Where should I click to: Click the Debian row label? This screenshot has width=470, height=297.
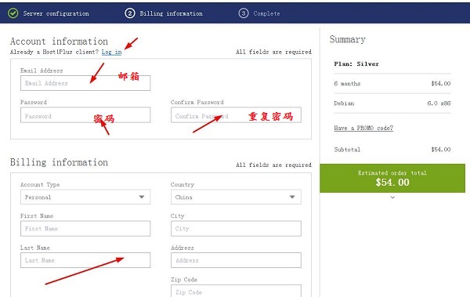coord(344,103)
